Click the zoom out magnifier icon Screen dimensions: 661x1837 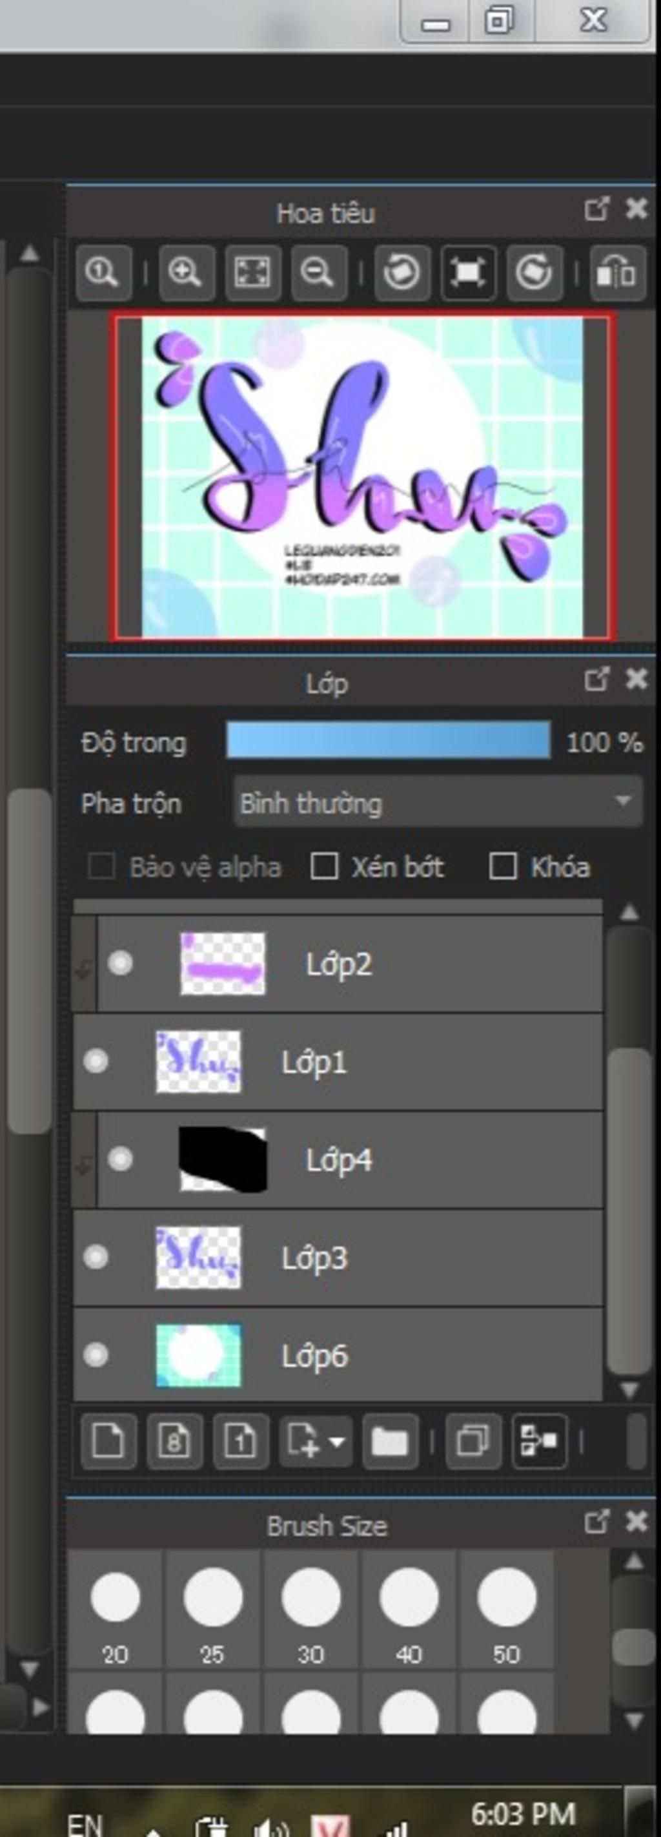[x=318, y=273]
